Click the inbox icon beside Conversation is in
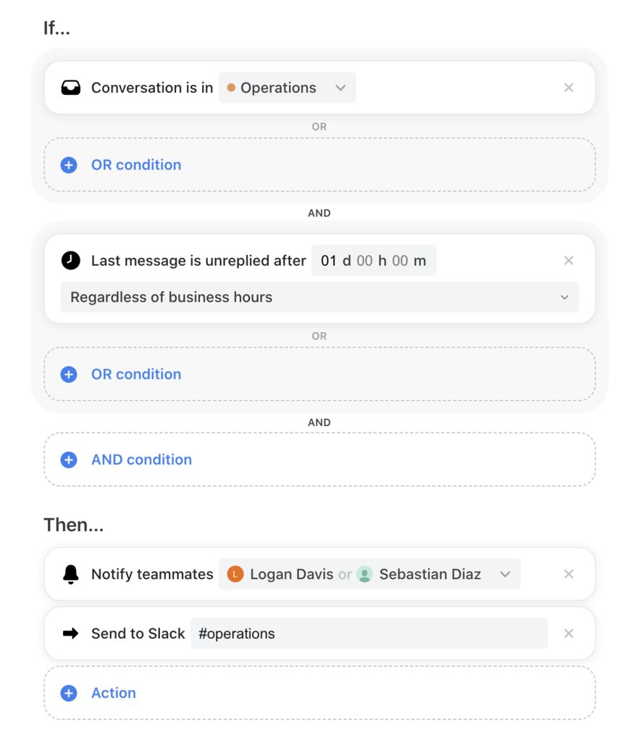The height and width of the screenshot is (750, 623). [71, 88]
